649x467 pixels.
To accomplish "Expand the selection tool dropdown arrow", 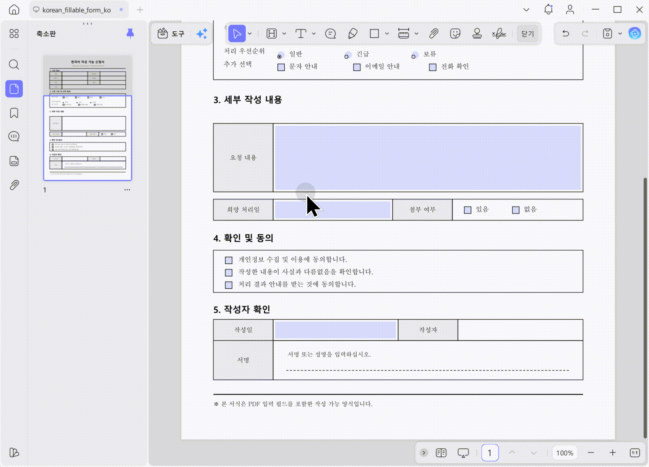I will pyautogui.click(x=250, y=34).
